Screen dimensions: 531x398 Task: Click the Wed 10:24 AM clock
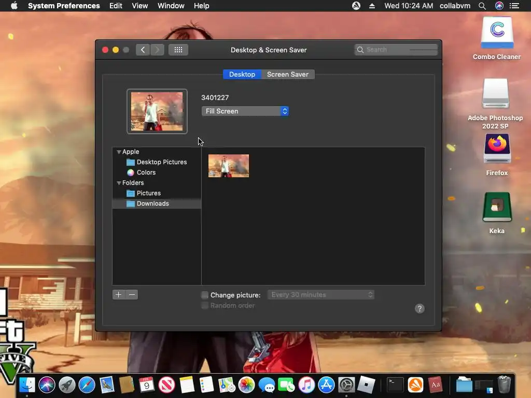409,6
